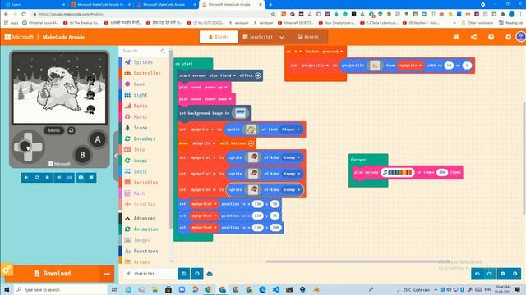This screenshot has width=526, height=295.
Task: Open Windows Start menu
Action: pyautogui.click(x=7, y=289)
